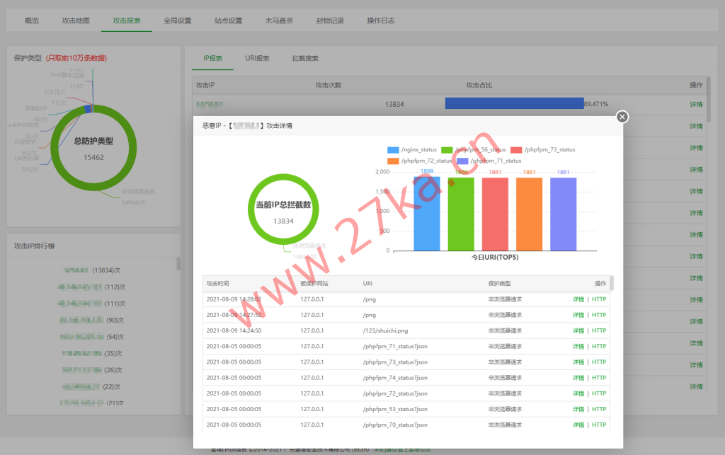This screenshot has height=455, width=725.
Task: Click the red /phpfpm_73_status bar
Action: click(495, 214)
